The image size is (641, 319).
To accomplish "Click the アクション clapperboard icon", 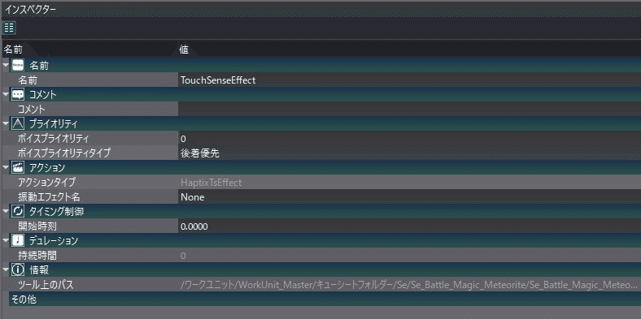I will tap(17, 168).
